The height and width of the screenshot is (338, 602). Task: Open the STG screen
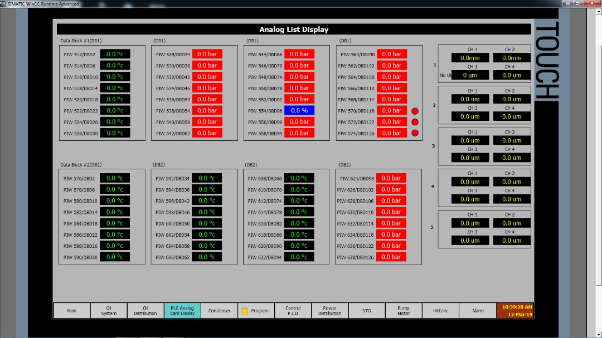point(366,311)
